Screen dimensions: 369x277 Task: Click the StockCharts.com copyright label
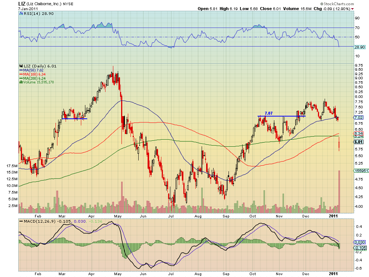337,4
